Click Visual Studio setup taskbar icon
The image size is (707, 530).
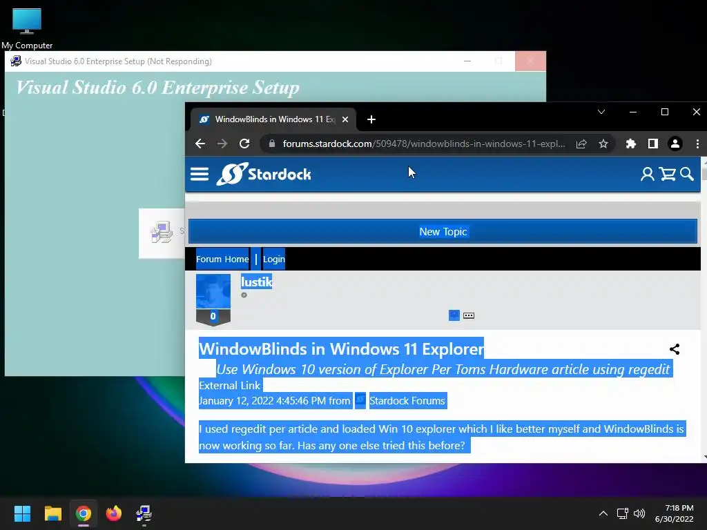tap(144, 513)
